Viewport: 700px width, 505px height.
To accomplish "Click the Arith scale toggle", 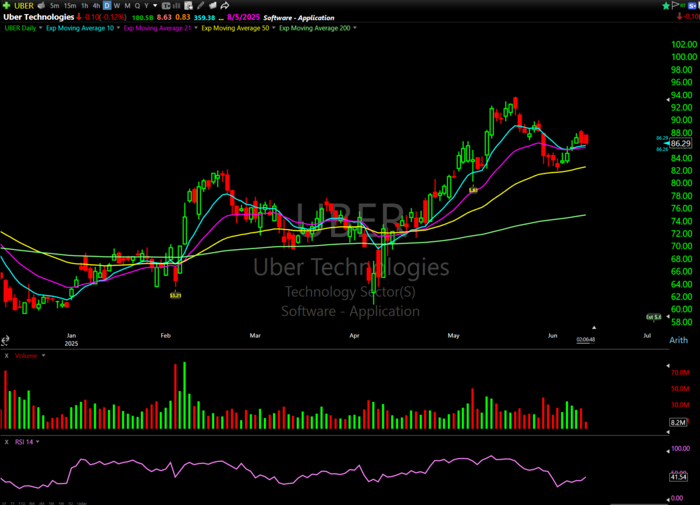I will click(x=678, y=340).
